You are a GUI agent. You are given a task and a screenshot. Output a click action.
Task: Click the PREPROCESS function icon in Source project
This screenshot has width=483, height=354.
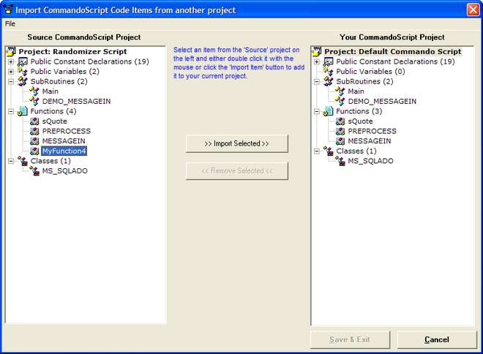tap(34, 131)
